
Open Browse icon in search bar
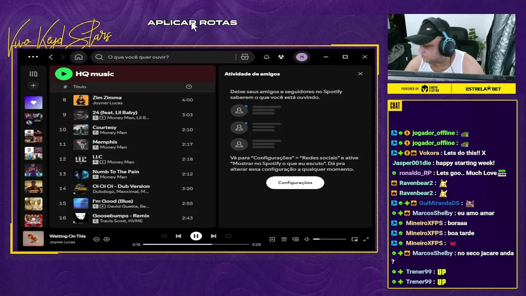[245, 57]
